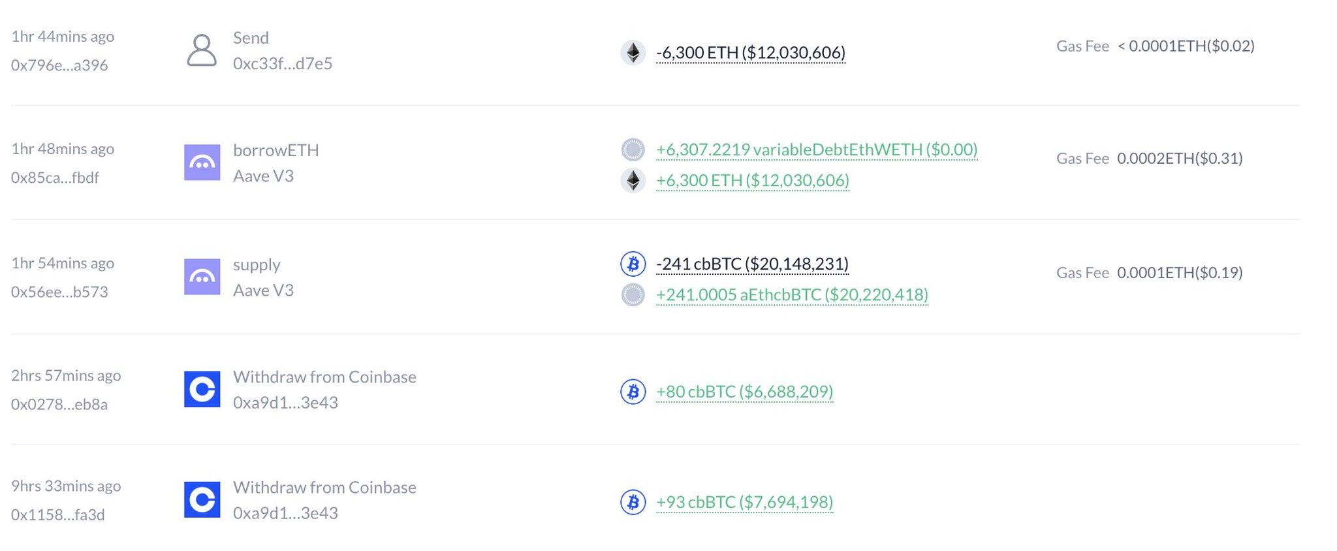Screen dimensions: 1337x551
Task: Click Coinbase logo of the 93 cbBTC withdrawal
Action: (202, 499)
